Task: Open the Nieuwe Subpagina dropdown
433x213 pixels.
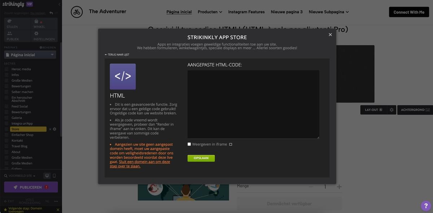Action: tap(328, 11)
